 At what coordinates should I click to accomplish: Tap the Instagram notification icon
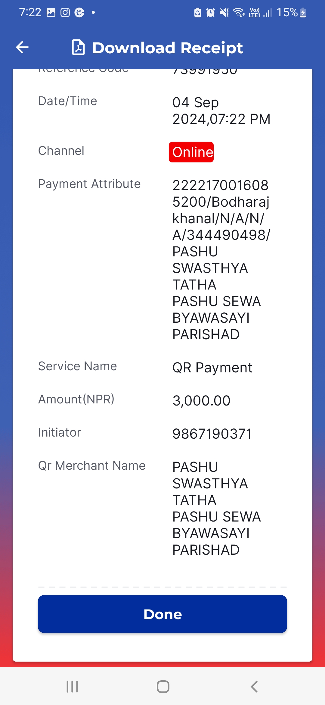(x=65, y=13)
